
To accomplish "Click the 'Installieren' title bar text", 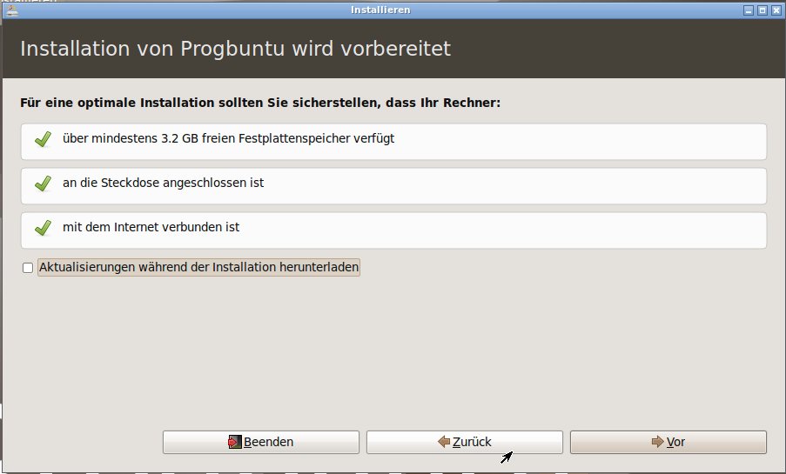I will [380, 10].
